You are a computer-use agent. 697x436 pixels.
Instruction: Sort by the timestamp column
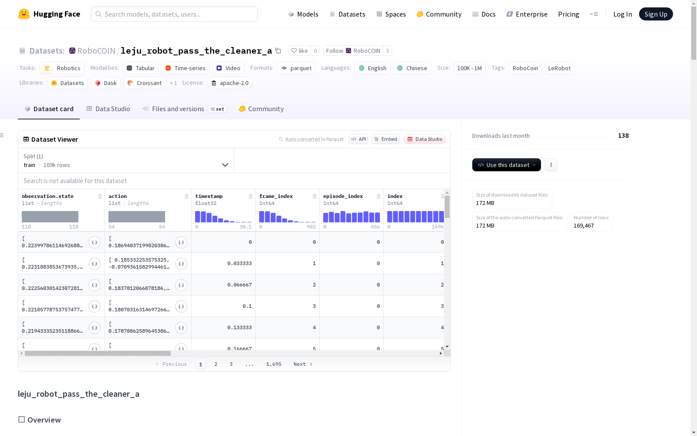(250, 196)
